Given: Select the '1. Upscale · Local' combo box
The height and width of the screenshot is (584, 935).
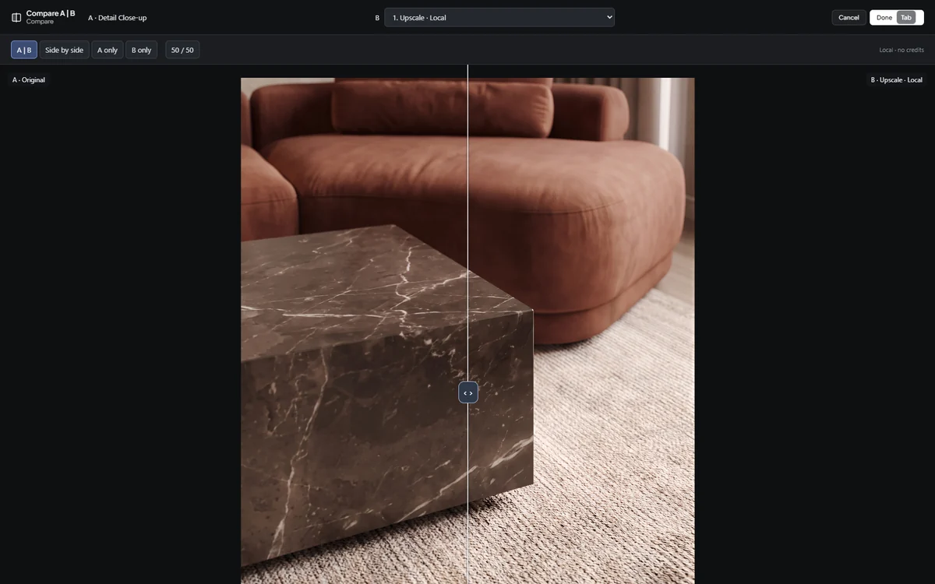Looking at the screenshot, I should (x=499, y=17).
